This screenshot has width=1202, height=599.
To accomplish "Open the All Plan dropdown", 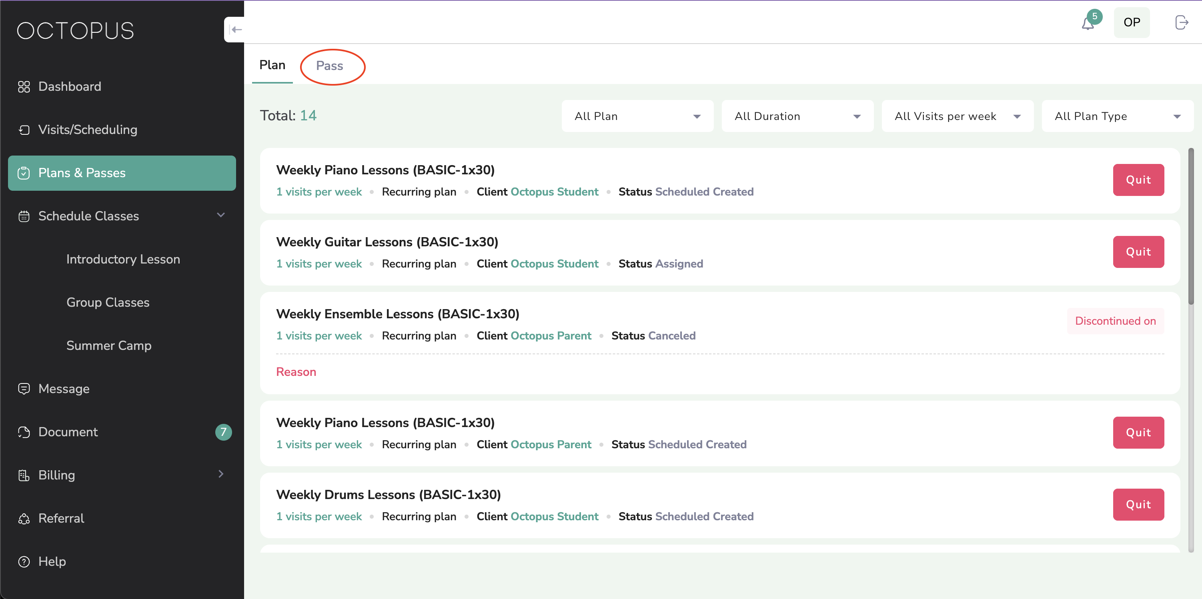I will [637, 116].
